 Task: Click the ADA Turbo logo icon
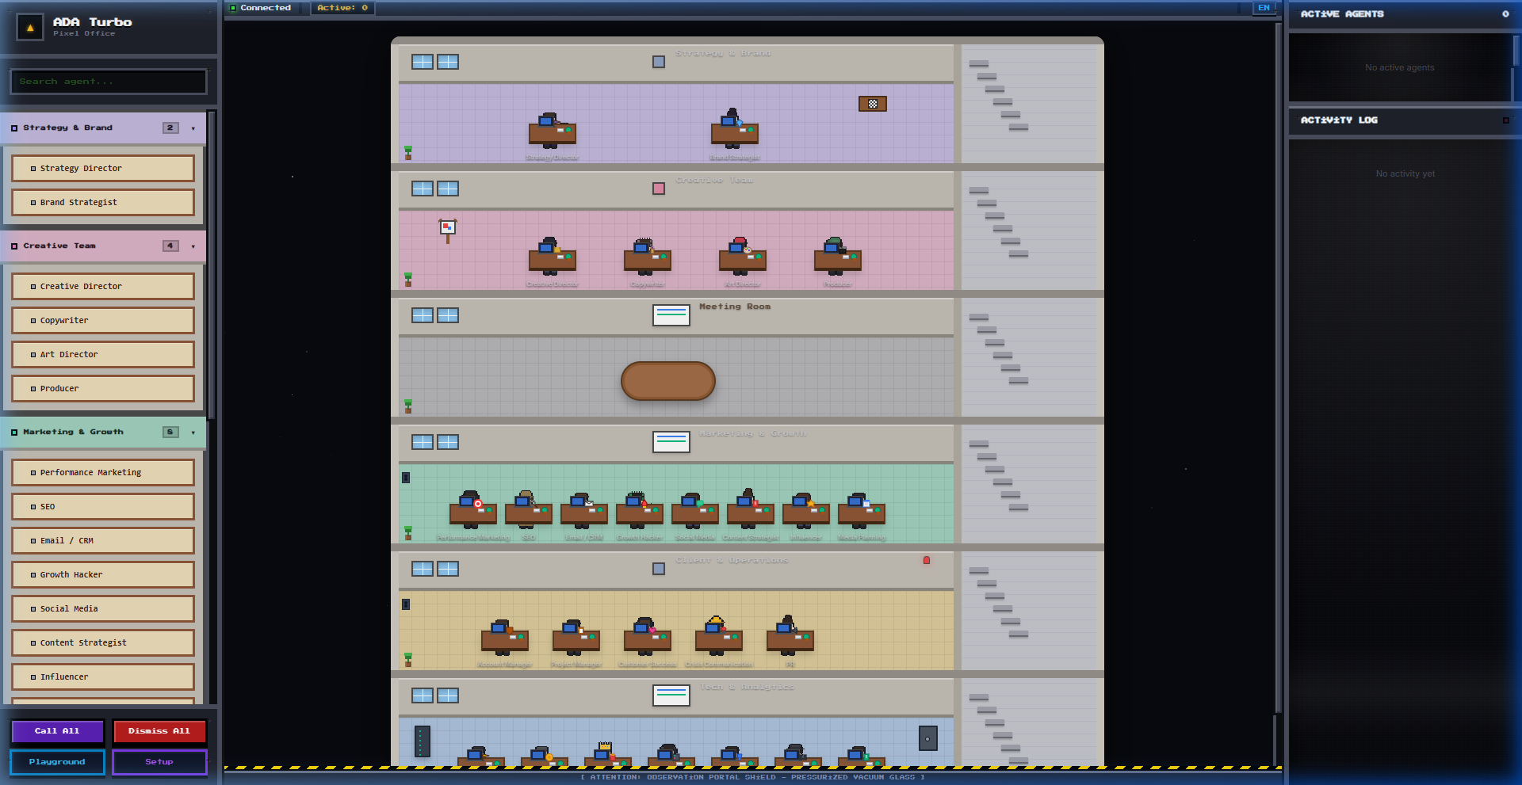tap(30, 28)
